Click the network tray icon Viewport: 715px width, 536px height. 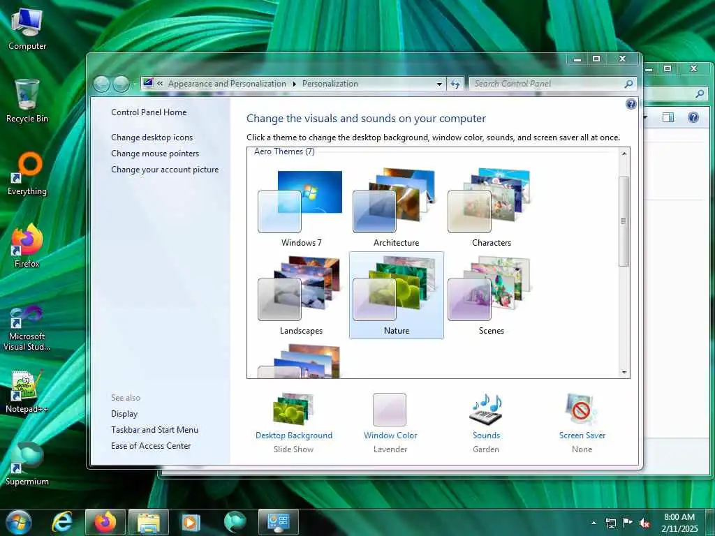[x=610, y=523]
